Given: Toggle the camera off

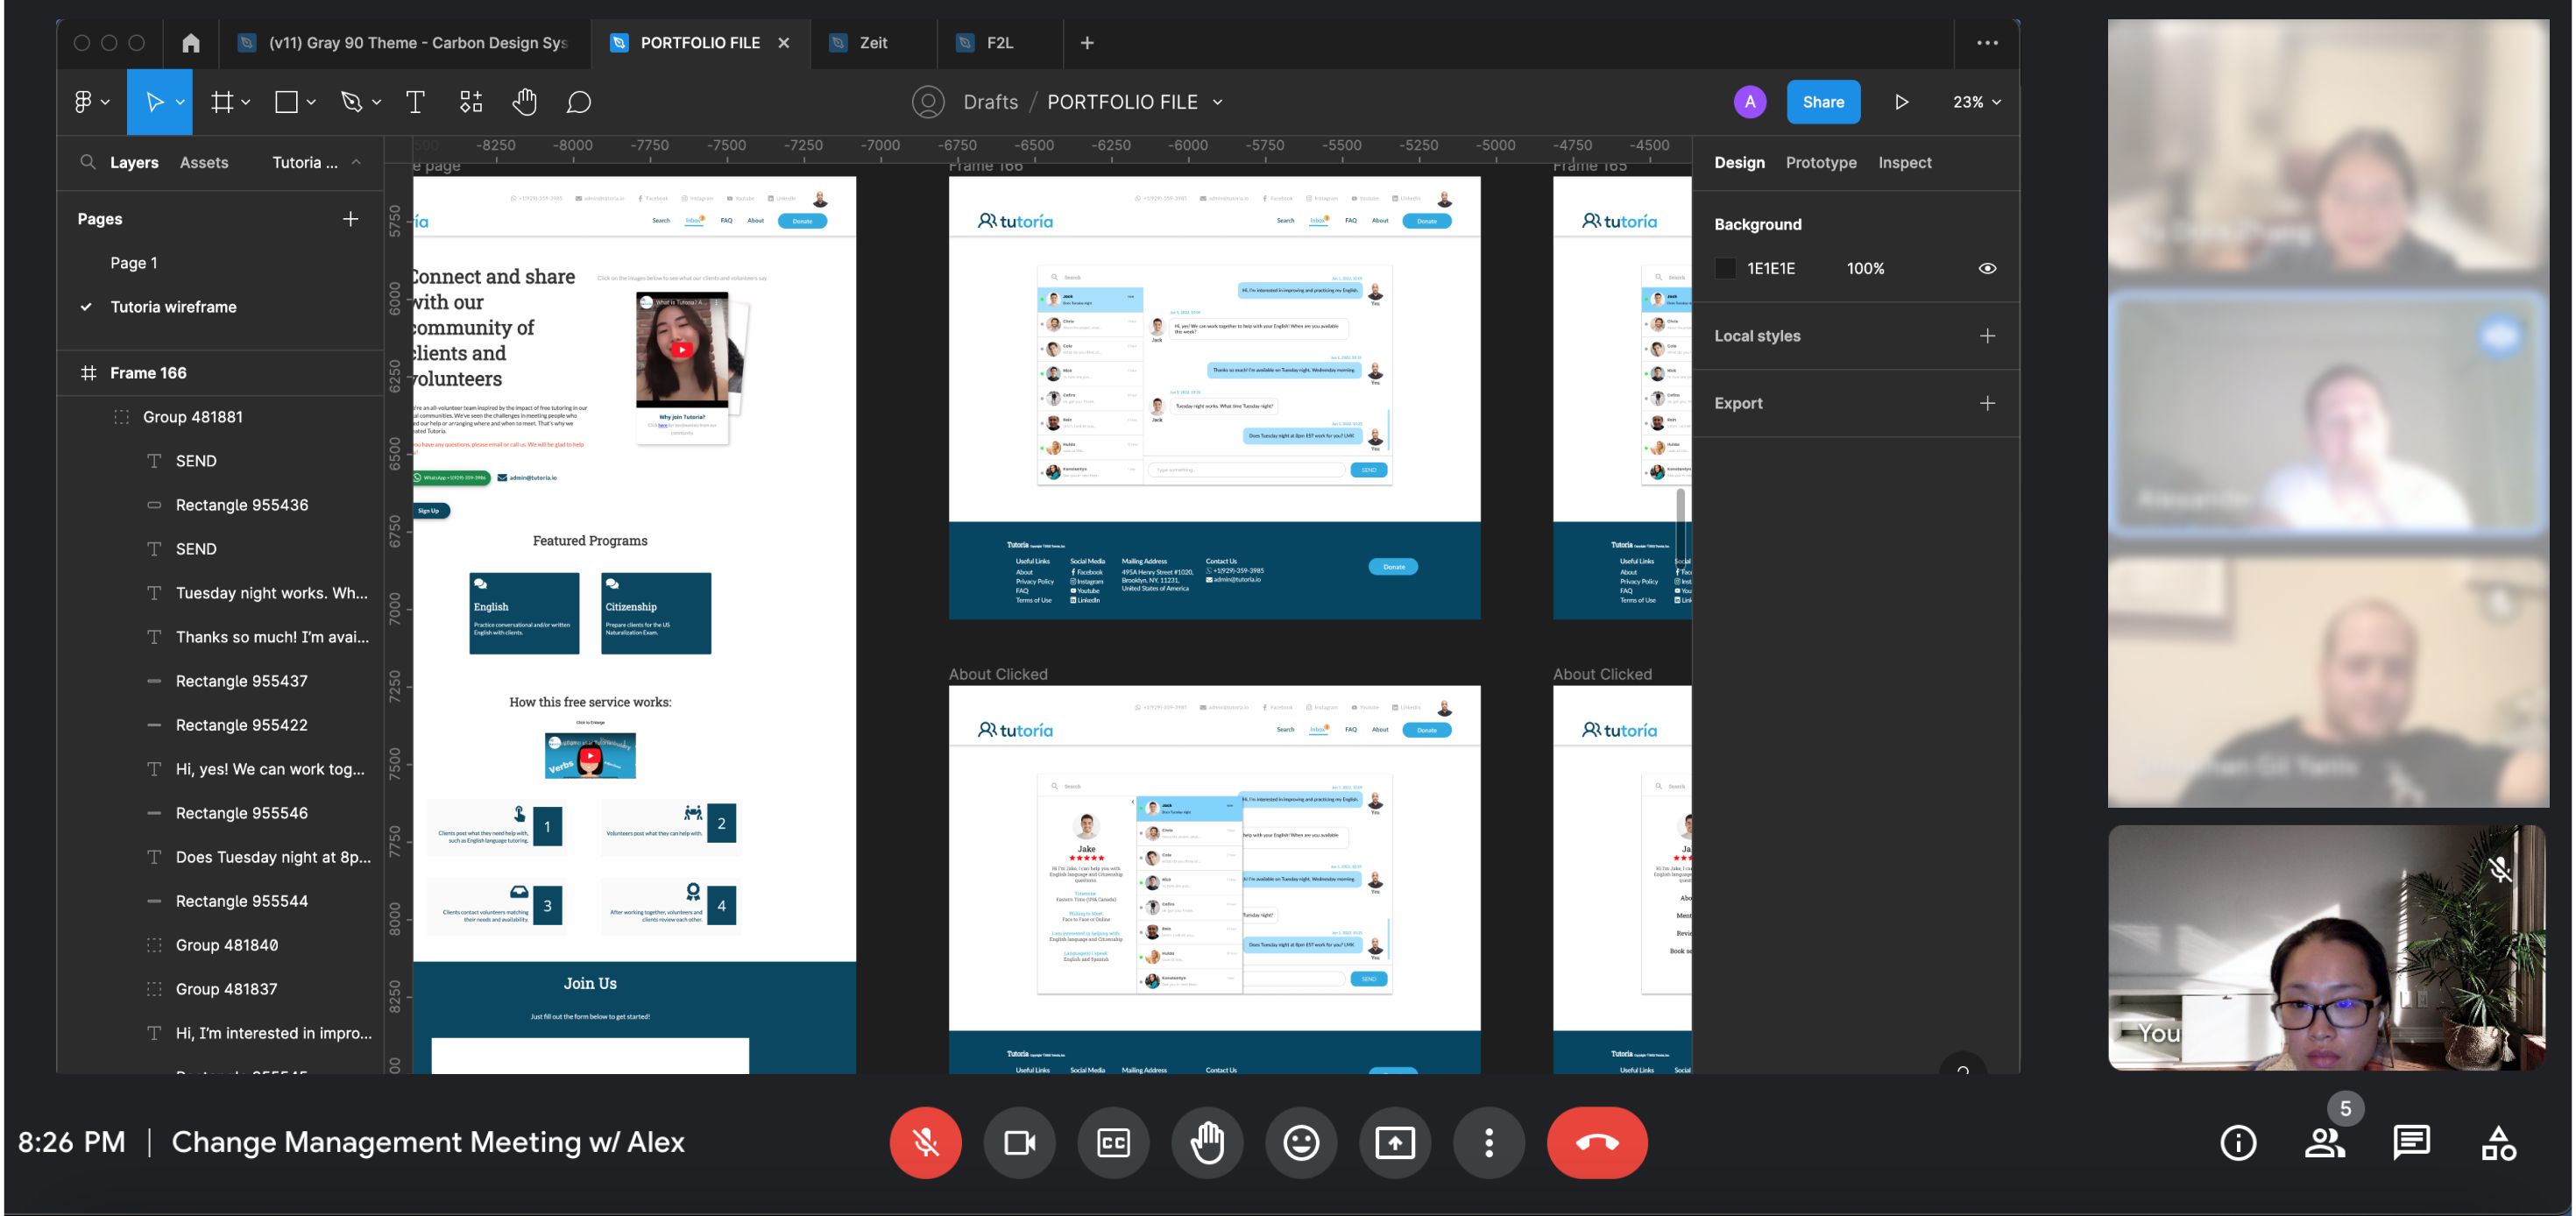Looking at the screenshot, I should pos(1019,1142).
